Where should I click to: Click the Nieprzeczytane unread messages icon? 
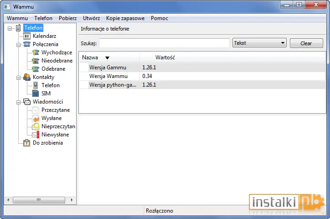[x=36, y=126]
